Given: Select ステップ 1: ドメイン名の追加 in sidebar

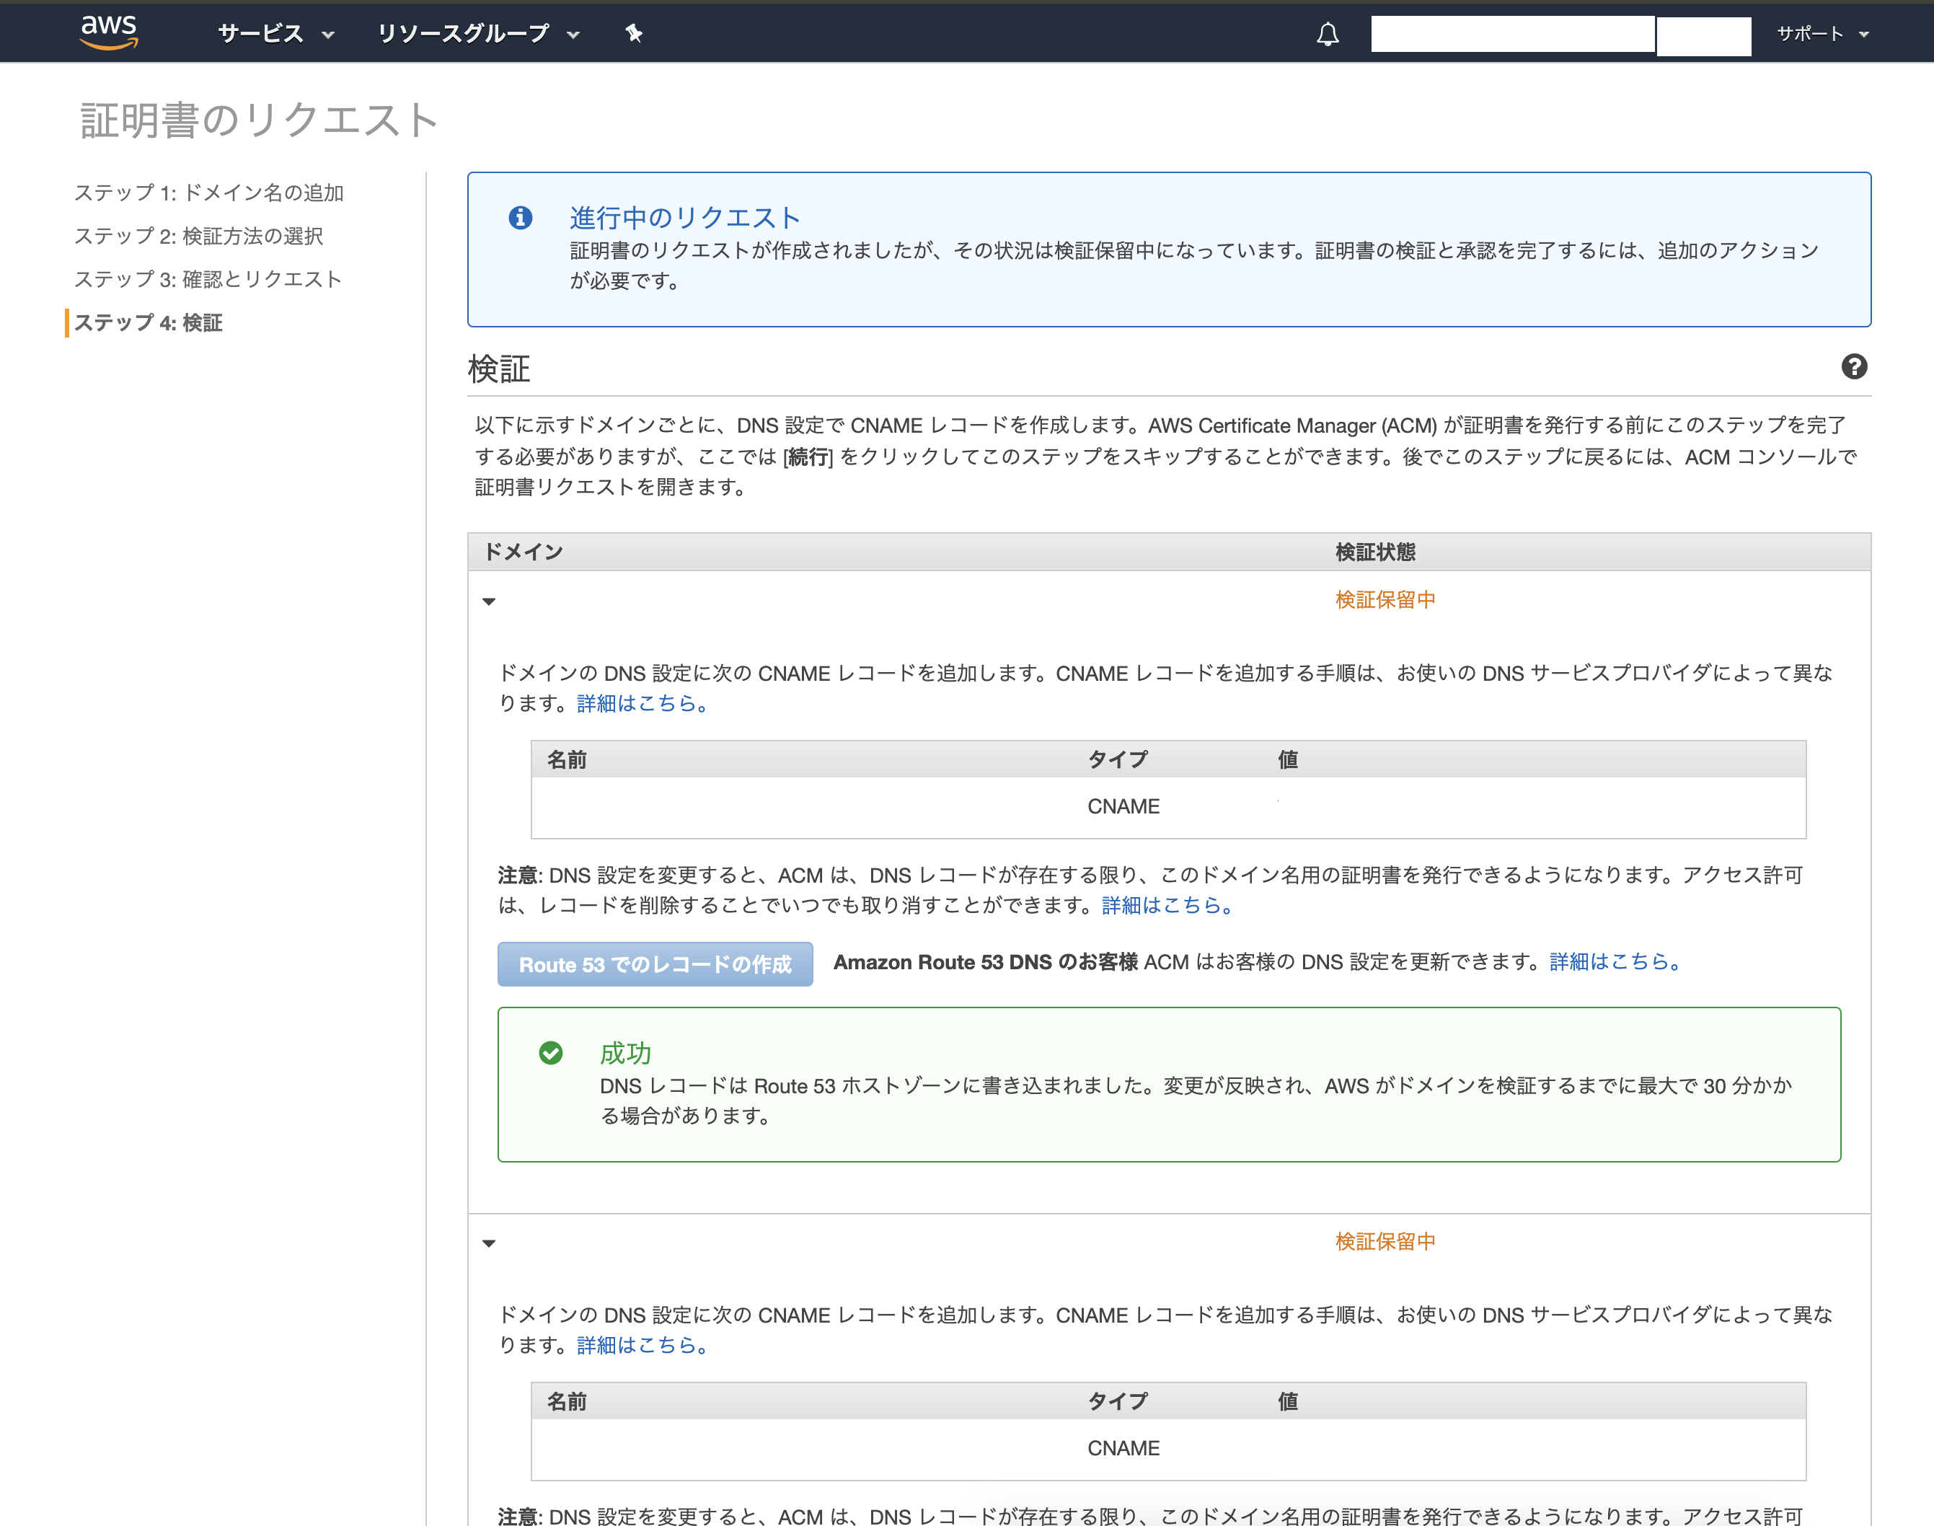Looking at the screenshot, I should pyautogui.click(x=208, y=192).
